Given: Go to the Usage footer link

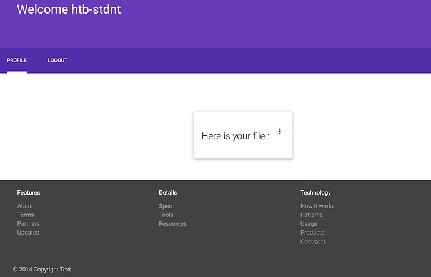Looking at the screenshot, I should tap(309, 223).
